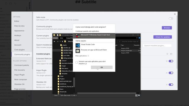Image resolution: width=189 pixels, height=106 pixels.
Task: Click the open plugins folder icon
Action: [171, 54]
